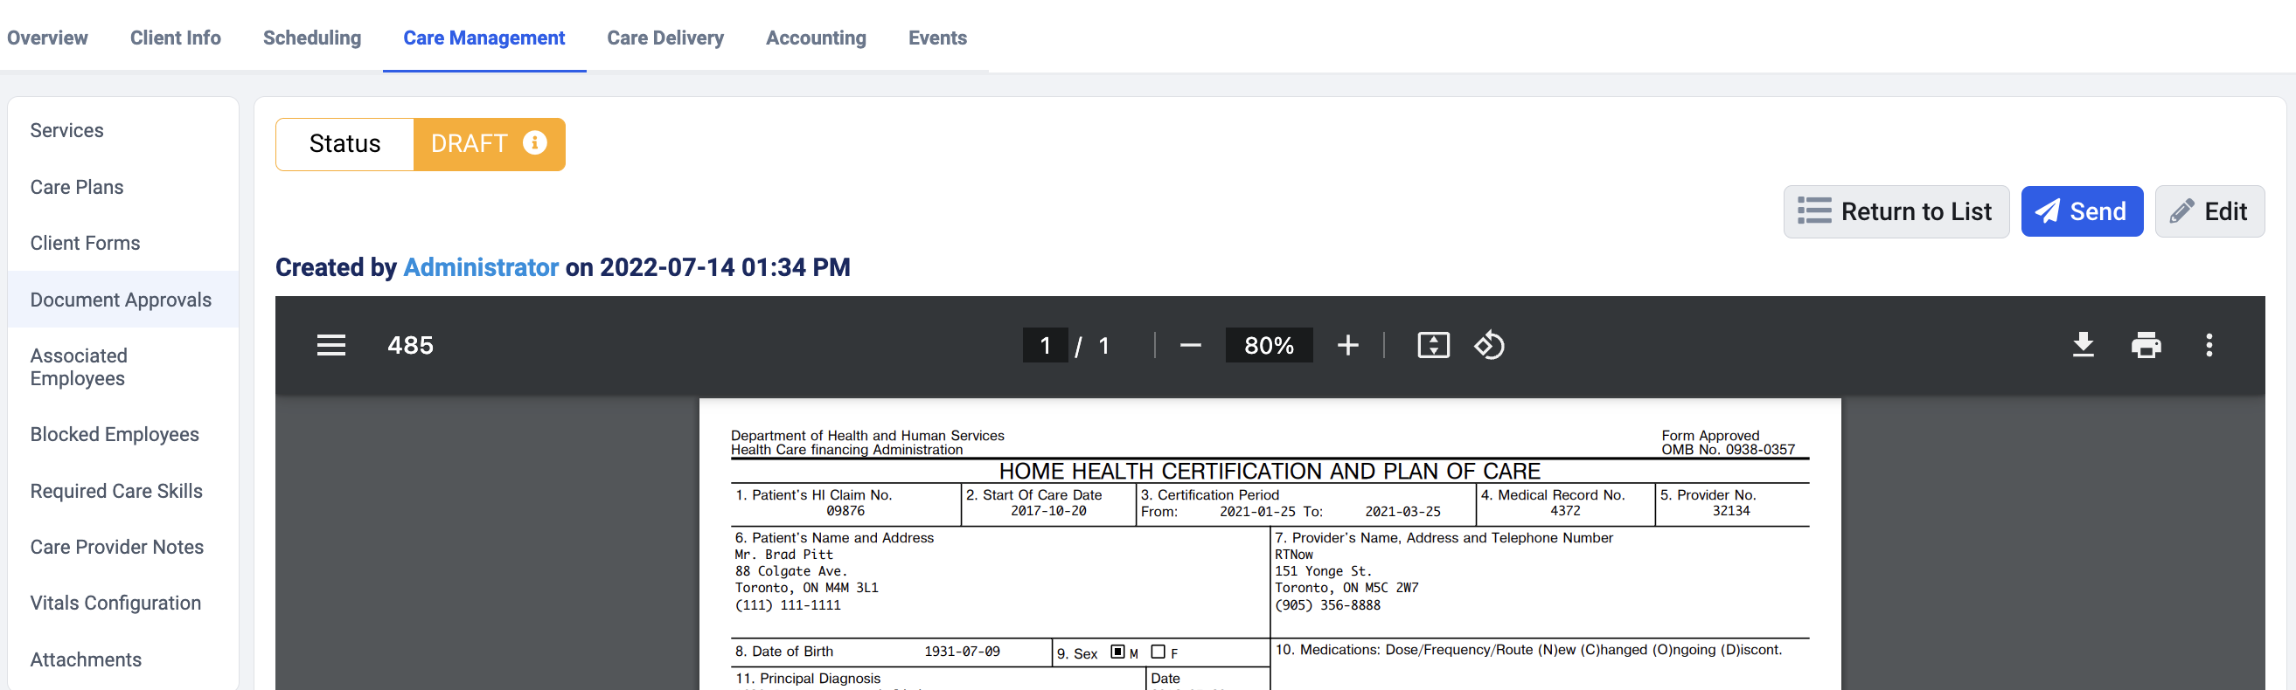The image size is (2296, 690).
Task: Open the PDF viewer more actions menu
Action: pos(2209,346)
